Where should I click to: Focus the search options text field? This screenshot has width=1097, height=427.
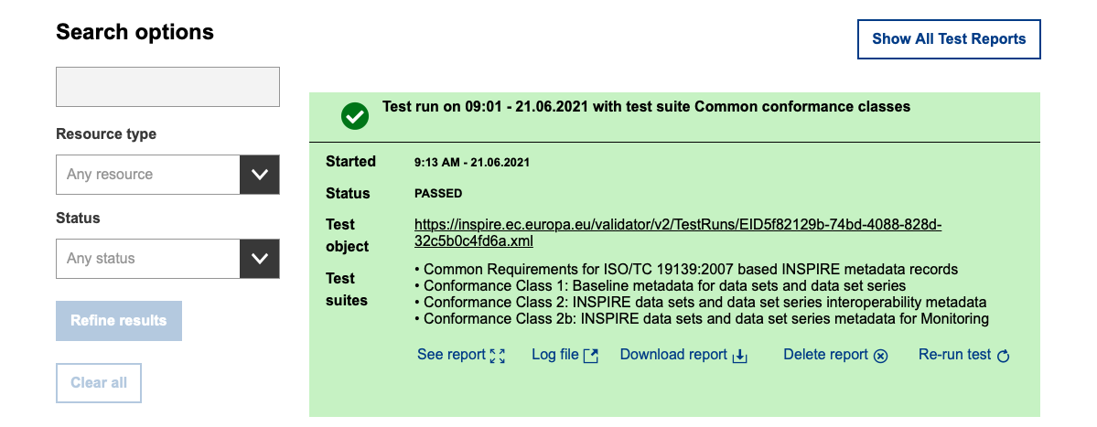(x=167, y=88)
